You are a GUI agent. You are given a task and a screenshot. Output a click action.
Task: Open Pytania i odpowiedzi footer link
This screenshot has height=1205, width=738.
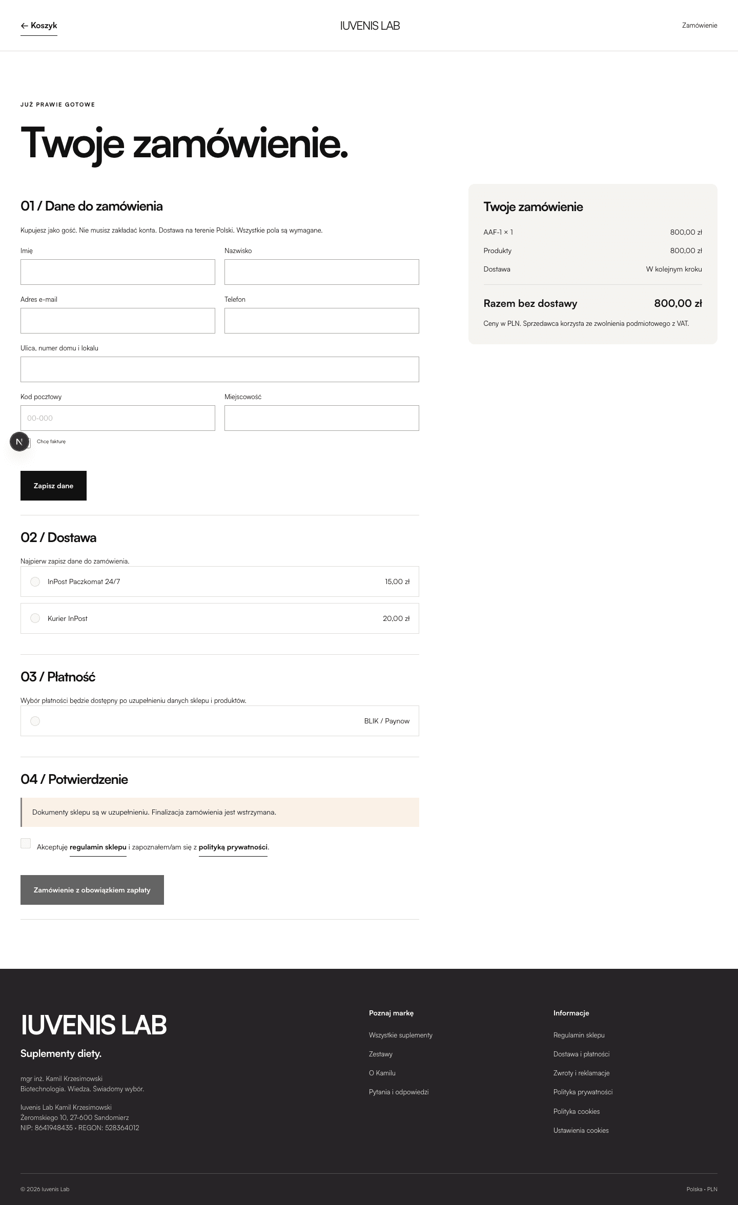click(x=399, y=1092)
